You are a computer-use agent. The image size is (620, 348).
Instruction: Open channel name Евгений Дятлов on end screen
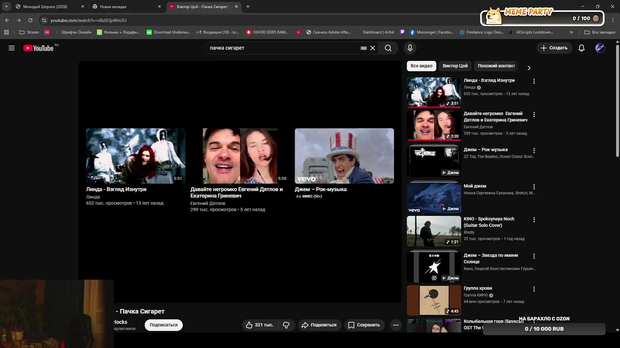pyautogui.click(x=208, y=203)
